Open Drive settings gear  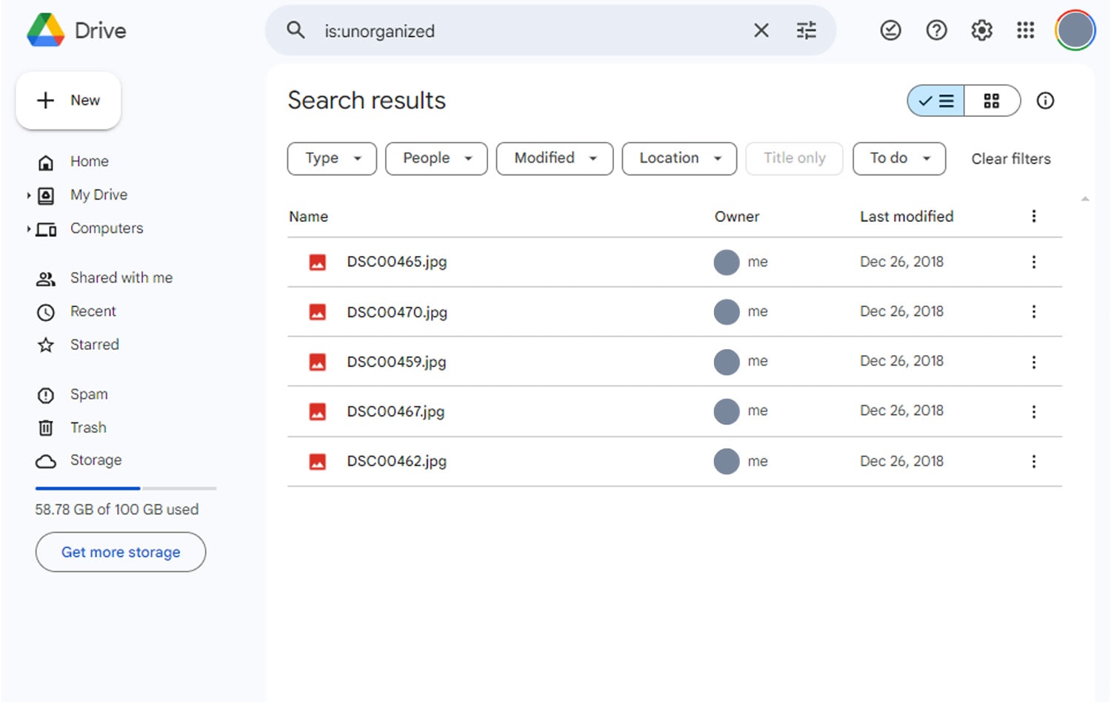(981, 30)
